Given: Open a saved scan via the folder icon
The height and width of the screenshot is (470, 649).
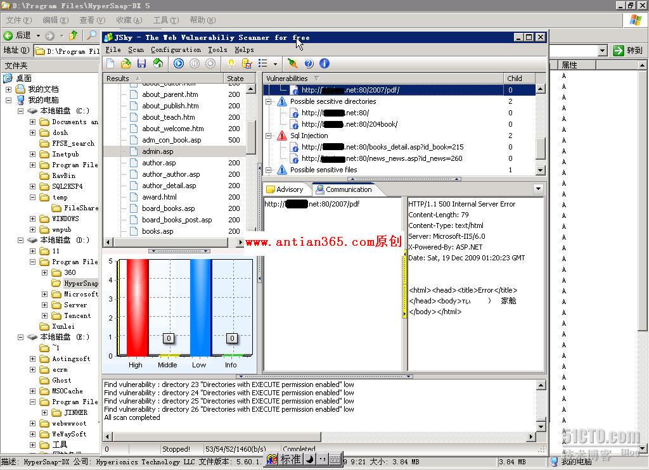Looking at the screenshot, I should (x=126, y=63).
